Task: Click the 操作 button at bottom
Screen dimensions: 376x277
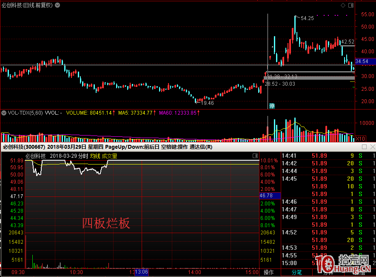Action: [268, 272]
